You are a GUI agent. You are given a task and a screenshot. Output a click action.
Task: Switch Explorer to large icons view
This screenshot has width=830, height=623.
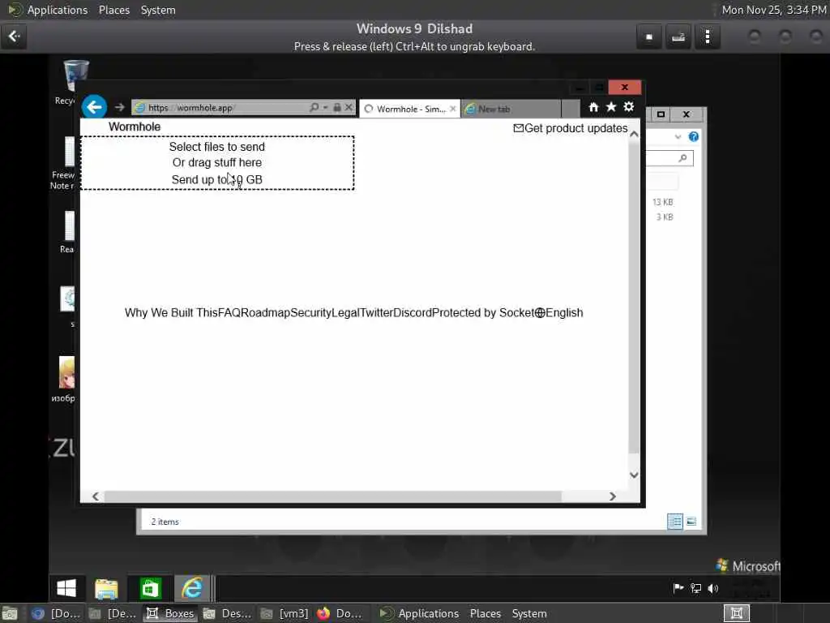691,522
